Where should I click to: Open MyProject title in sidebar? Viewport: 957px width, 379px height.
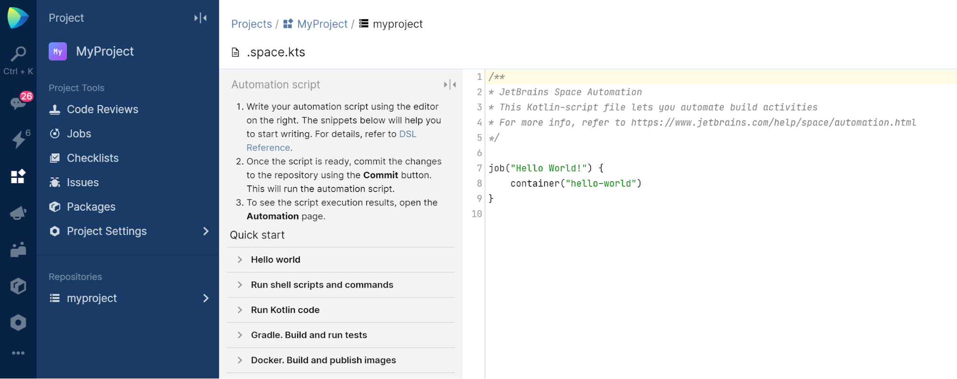point(105,51)
